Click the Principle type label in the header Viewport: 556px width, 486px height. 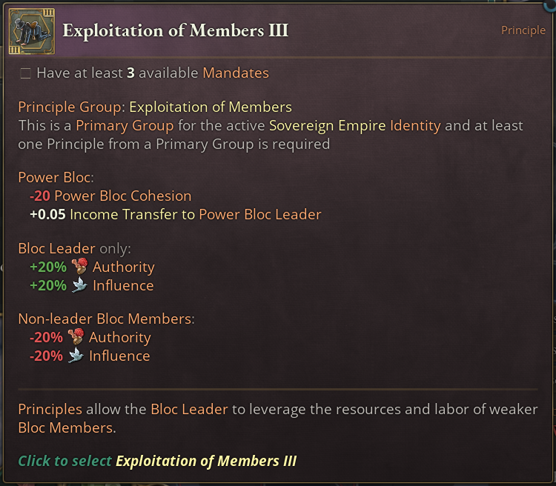(523, 30)
